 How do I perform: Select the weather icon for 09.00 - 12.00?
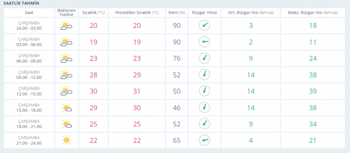[66, 75]
